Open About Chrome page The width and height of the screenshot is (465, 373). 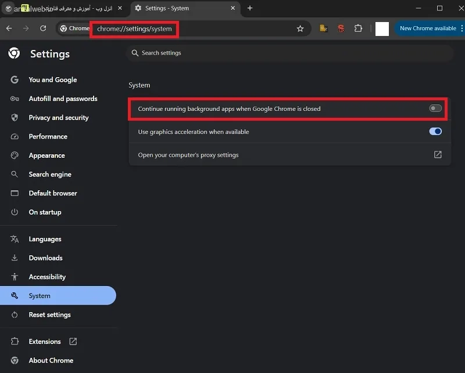[x=51, y=361]
